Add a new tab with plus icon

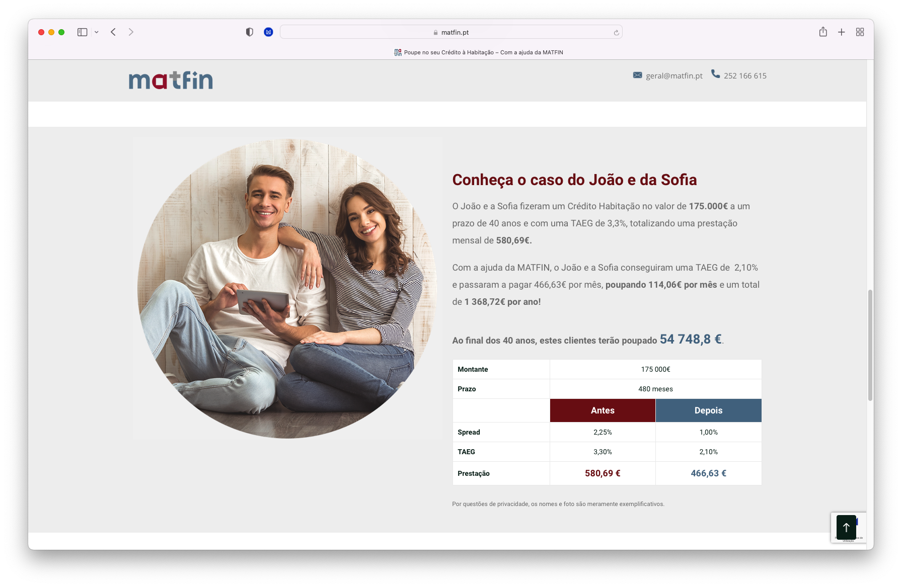coord(841,32)
